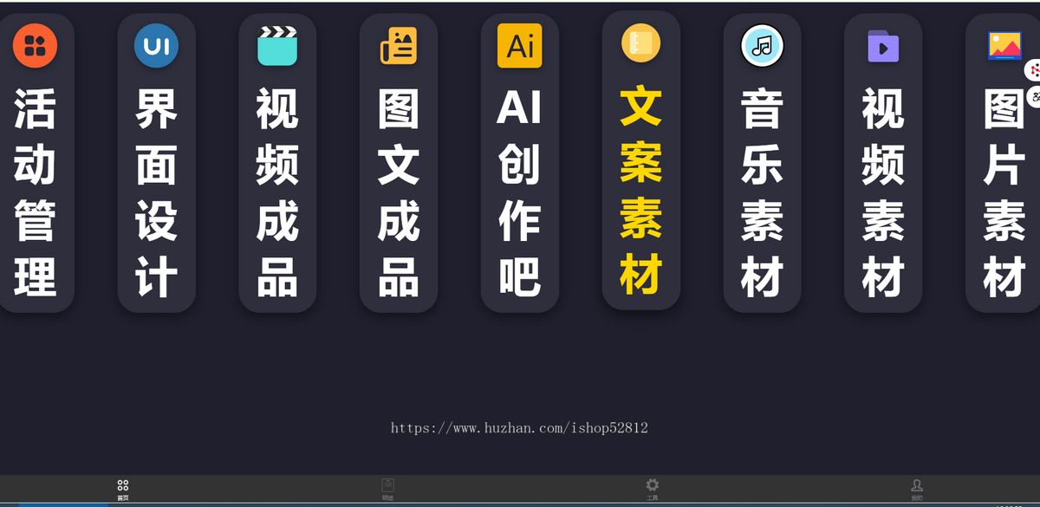Switch to the 我的 profile bottom tab

[x=917, y=490]
